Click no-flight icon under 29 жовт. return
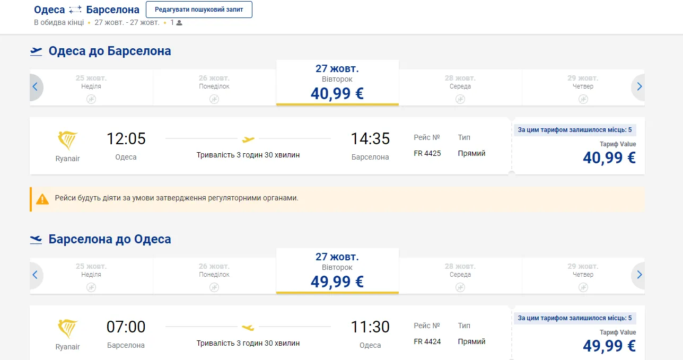This screenshot has width=683, height=360. [x=583, y=287]
